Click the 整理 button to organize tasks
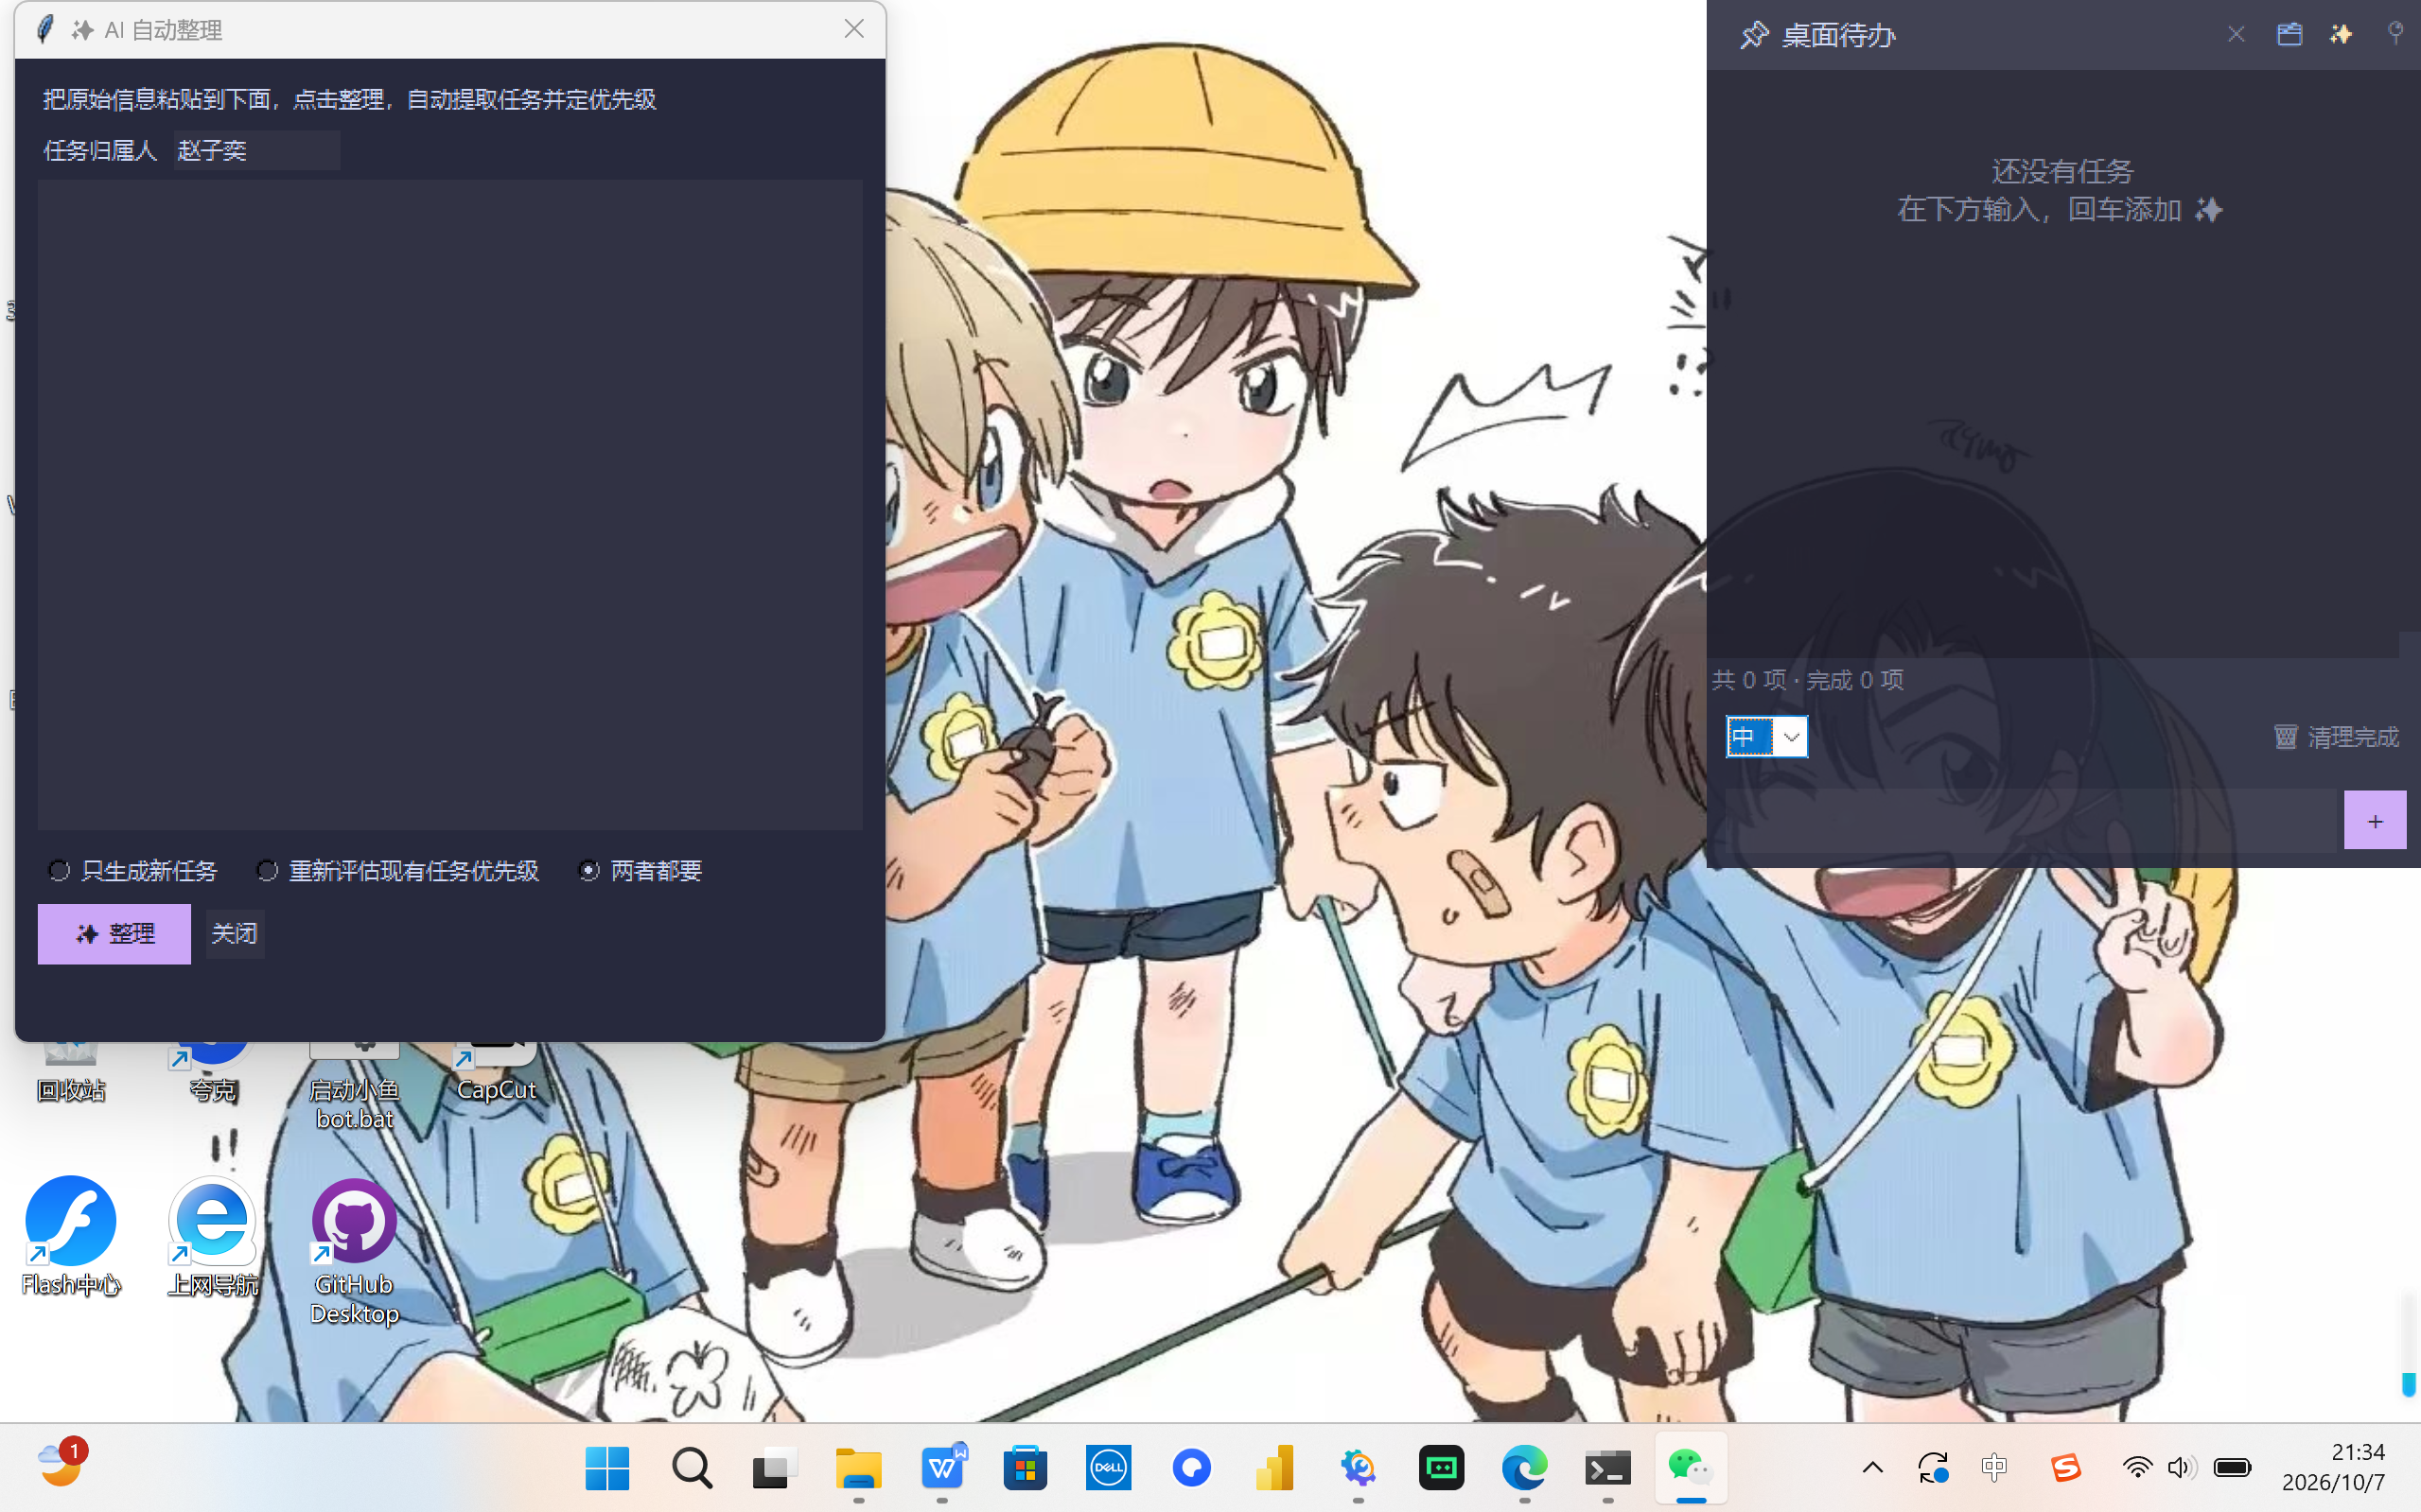2421x1512 pixels. (114, 934)
